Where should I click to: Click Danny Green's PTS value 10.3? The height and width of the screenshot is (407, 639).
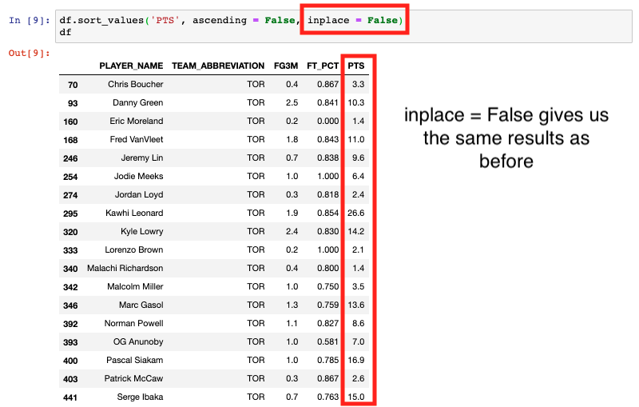(355, 102)
